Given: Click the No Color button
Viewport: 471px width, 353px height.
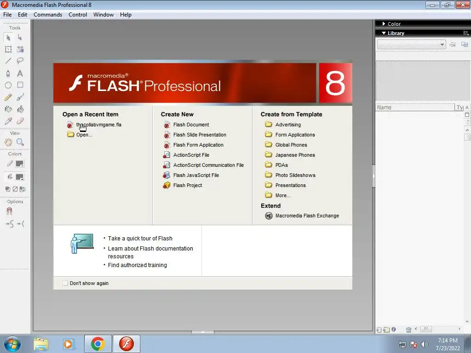Looking at the screenshot, I should pos(15,189).
